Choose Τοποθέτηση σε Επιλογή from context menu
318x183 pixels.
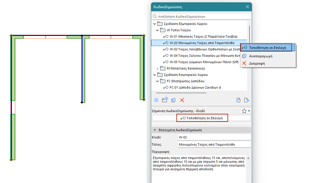pos(267,48)
